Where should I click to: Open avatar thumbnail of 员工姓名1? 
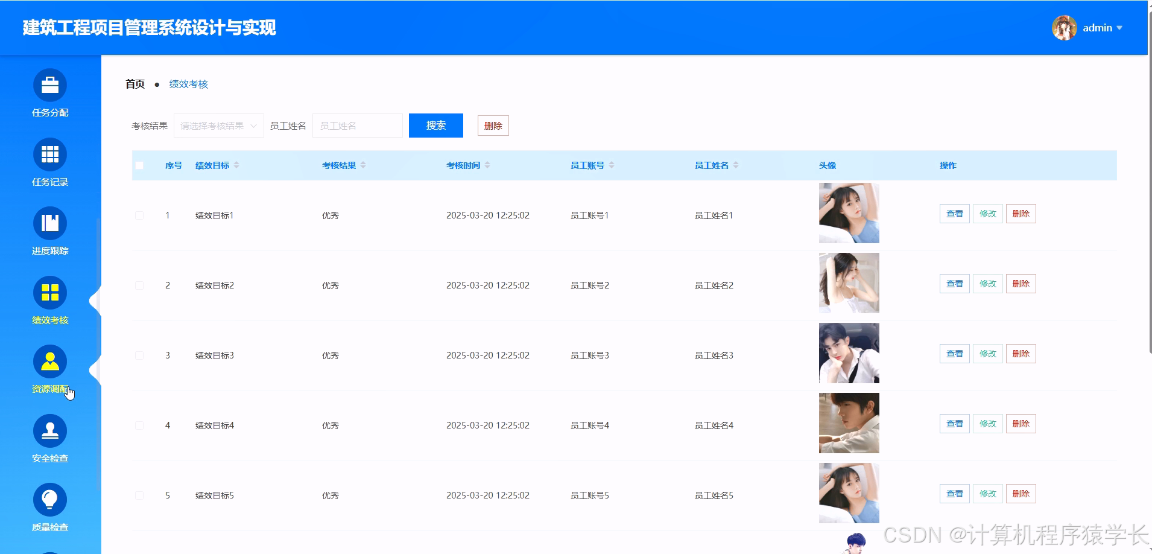click(x=849, y=213)
